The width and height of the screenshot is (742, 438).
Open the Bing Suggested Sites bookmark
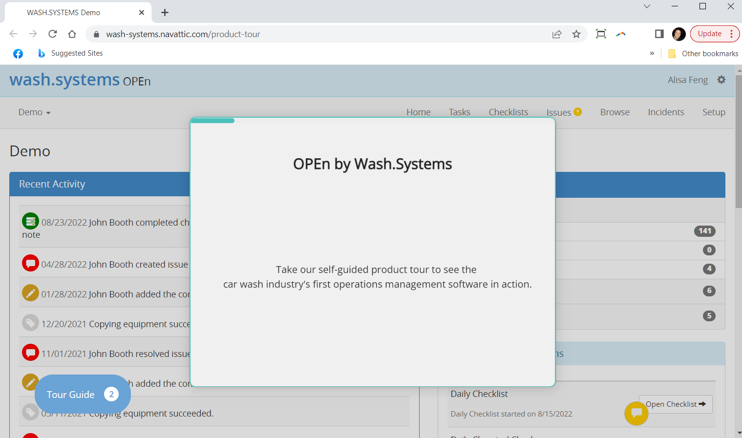click(x=70, y=53)
